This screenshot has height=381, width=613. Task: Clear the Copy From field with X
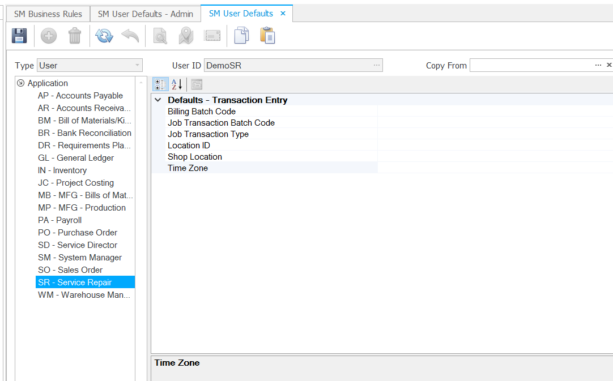click(609, 66)
